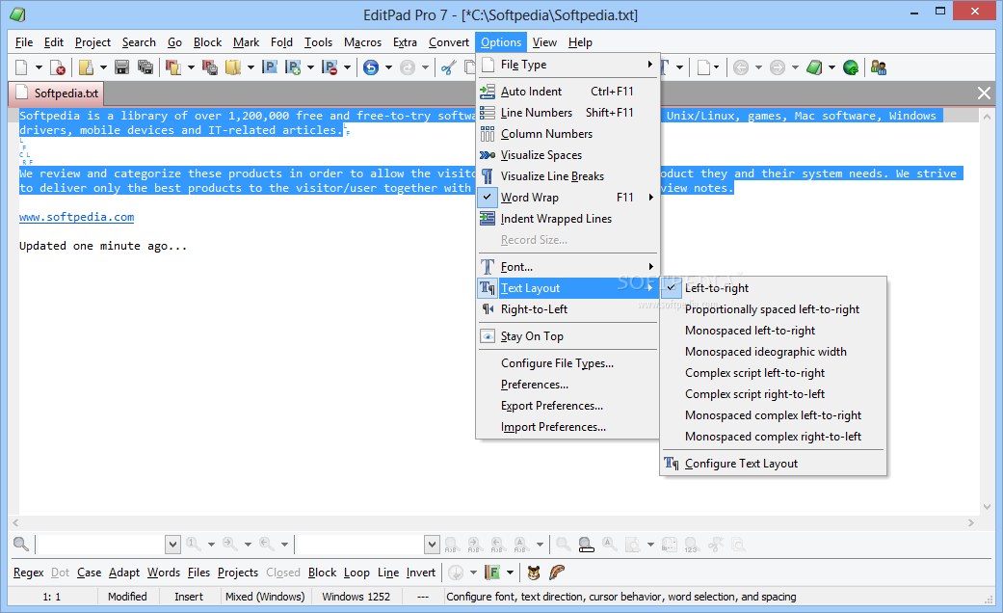The height and width of the screenshot is (613, 1003).
Task: Open Configure Text Layout dialog
Action: coord(774,464)
